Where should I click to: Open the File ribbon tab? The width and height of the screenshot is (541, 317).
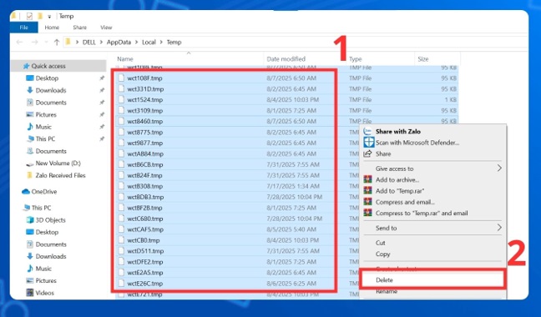24,28
